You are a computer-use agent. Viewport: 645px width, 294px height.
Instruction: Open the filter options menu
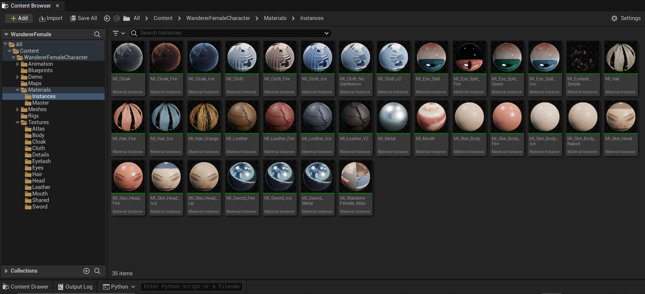pos(119,33)
